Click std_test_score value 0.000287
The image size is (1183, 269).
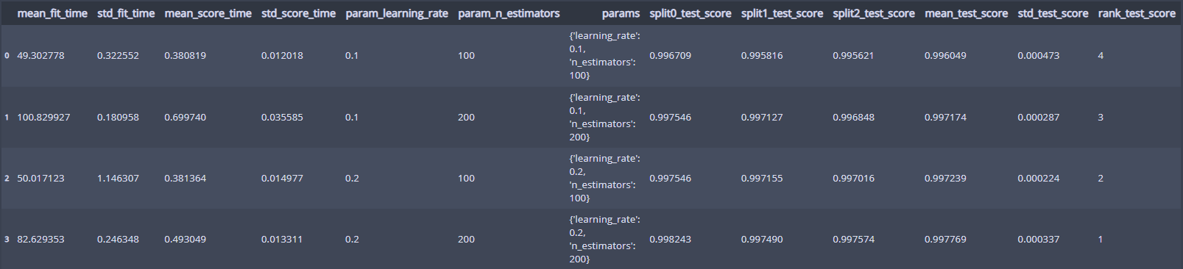1039,118
